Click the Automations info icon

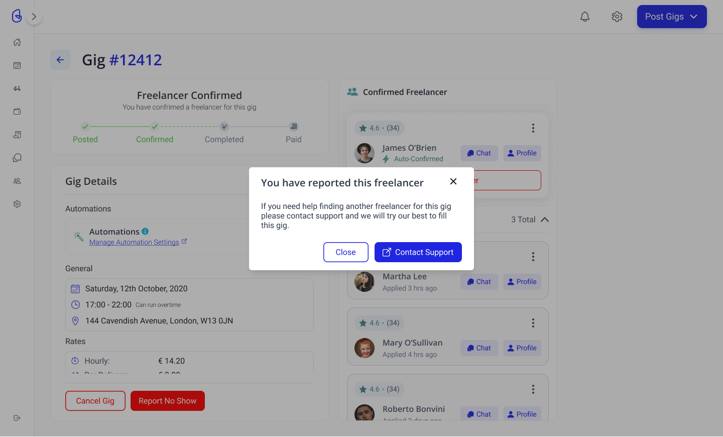(x=145, y=231)
